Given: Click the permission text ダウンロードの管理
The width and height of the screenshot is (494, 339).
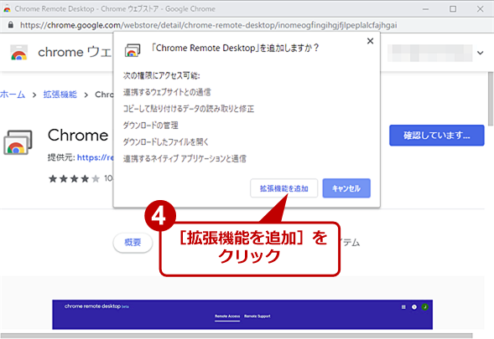Looking at the screenshot, I should [x=151, y=126].
